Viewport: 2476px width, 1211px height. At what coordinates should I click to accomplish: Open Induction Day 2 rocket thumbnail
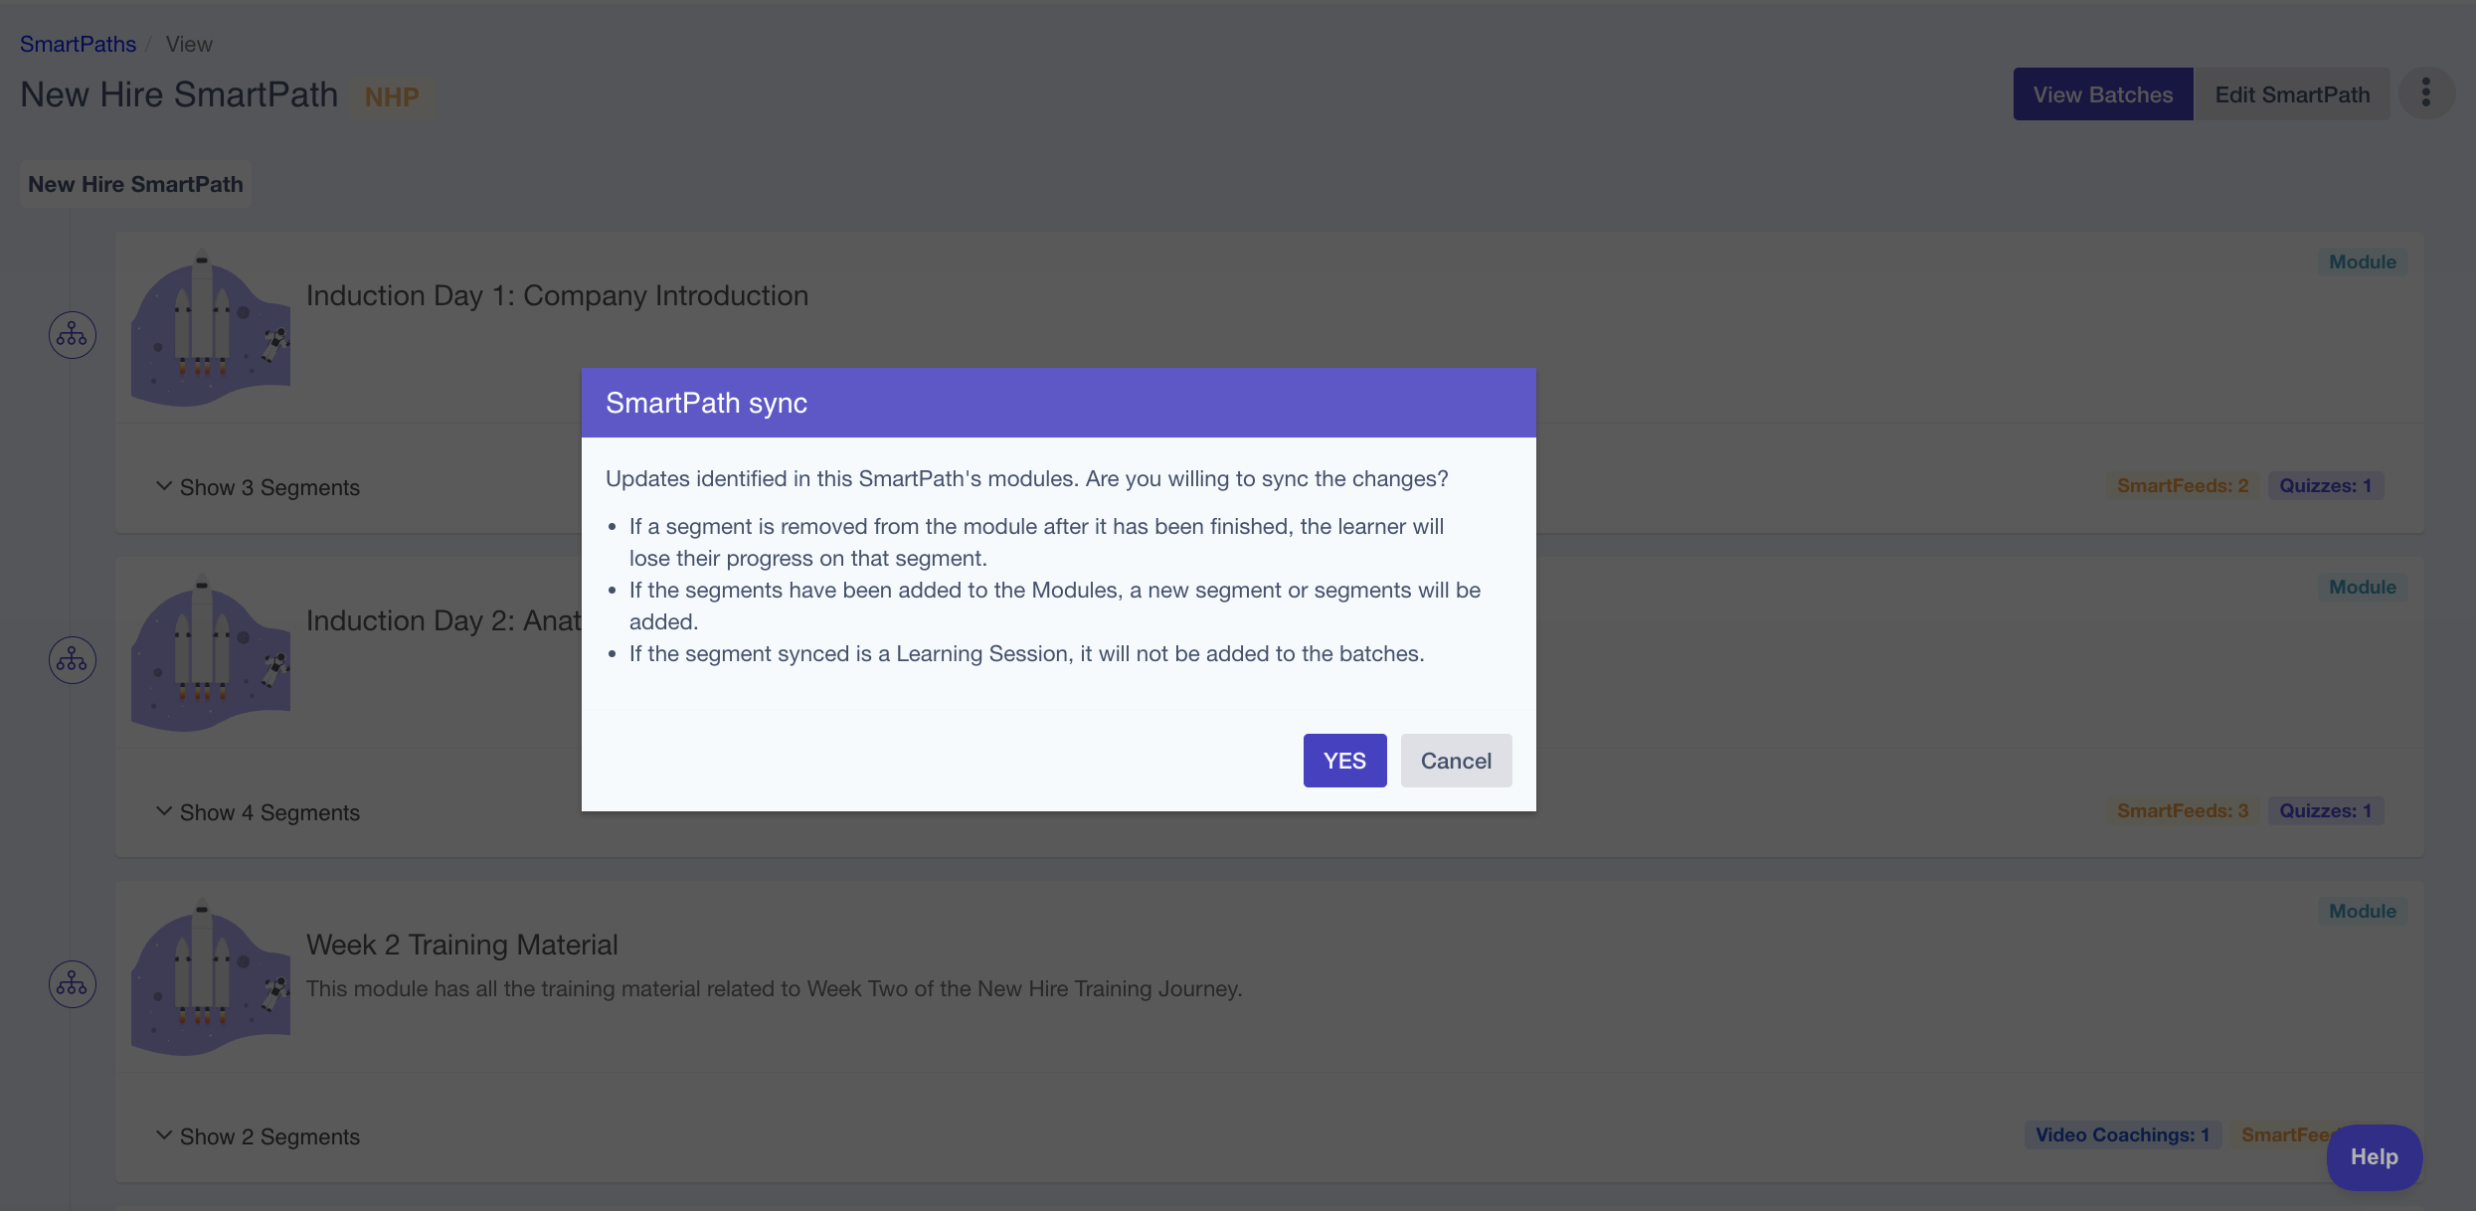(211, 653)
